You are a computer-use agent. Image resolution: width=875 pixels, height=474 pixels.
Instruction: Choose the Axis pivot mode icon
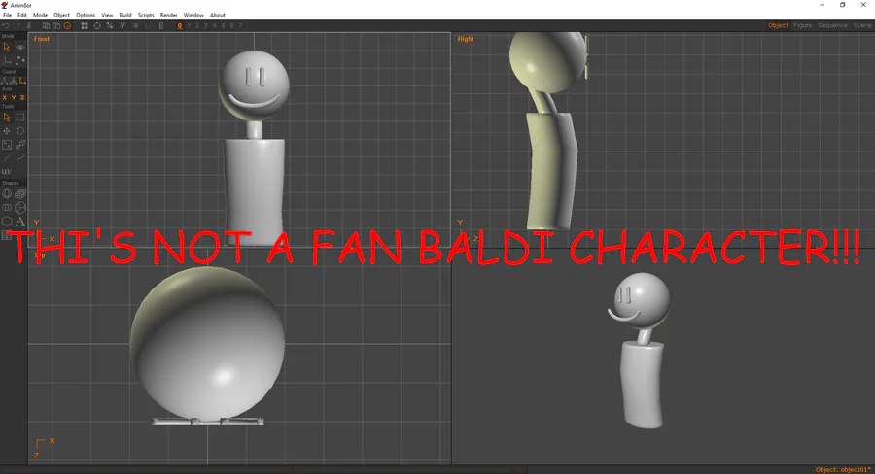[7, 61]
